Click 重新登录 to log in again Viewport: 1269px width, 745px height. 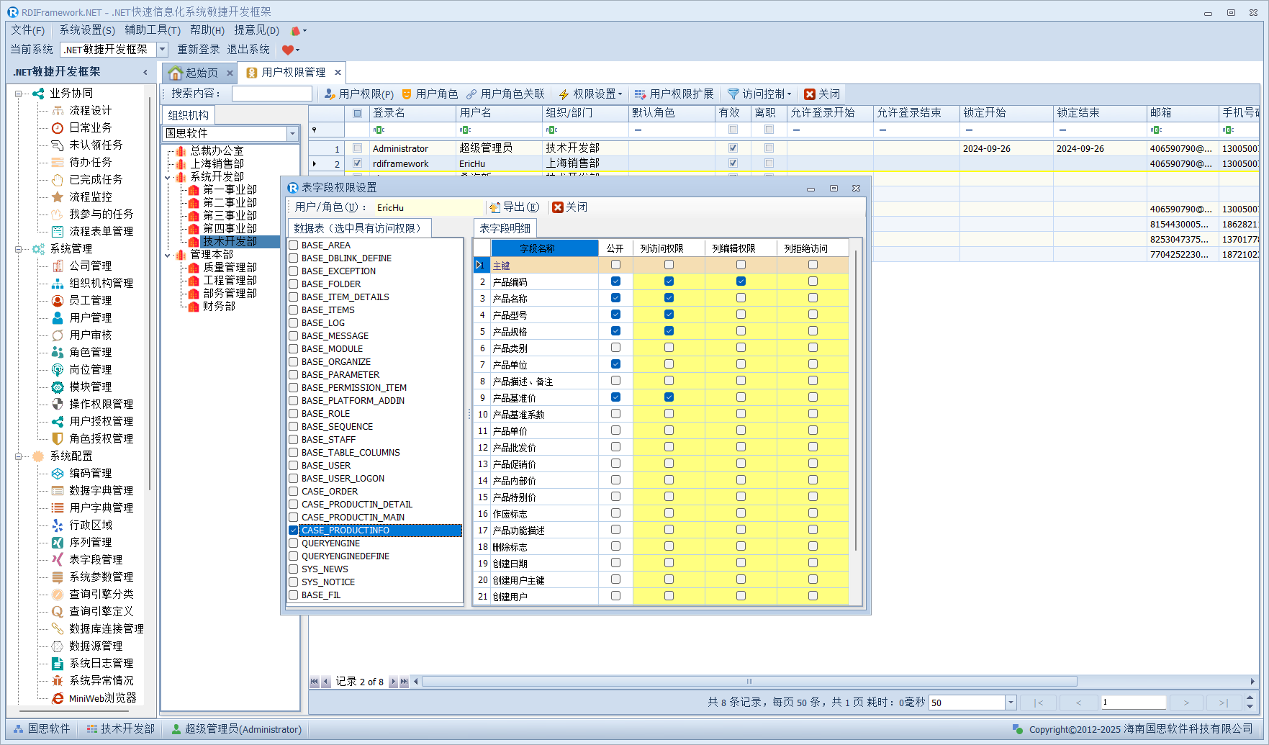(x=199, y=50)
